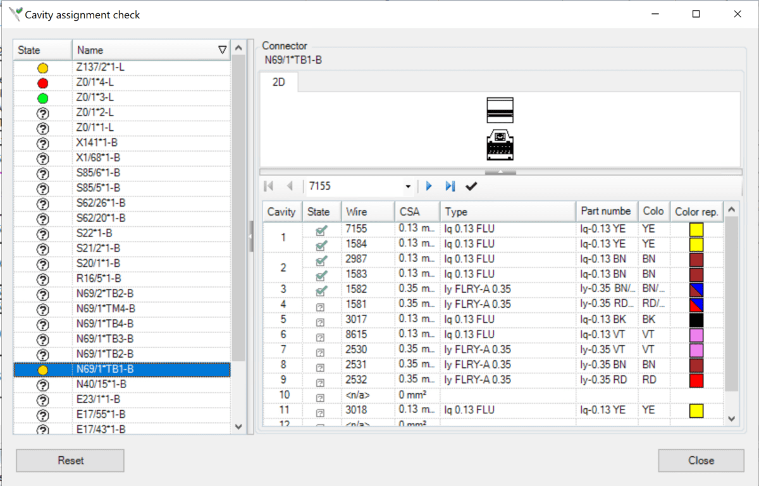Click the last wire navigation icon
Image resolution: width=759 pixels, height=486 pixels.
pos(450,186)
